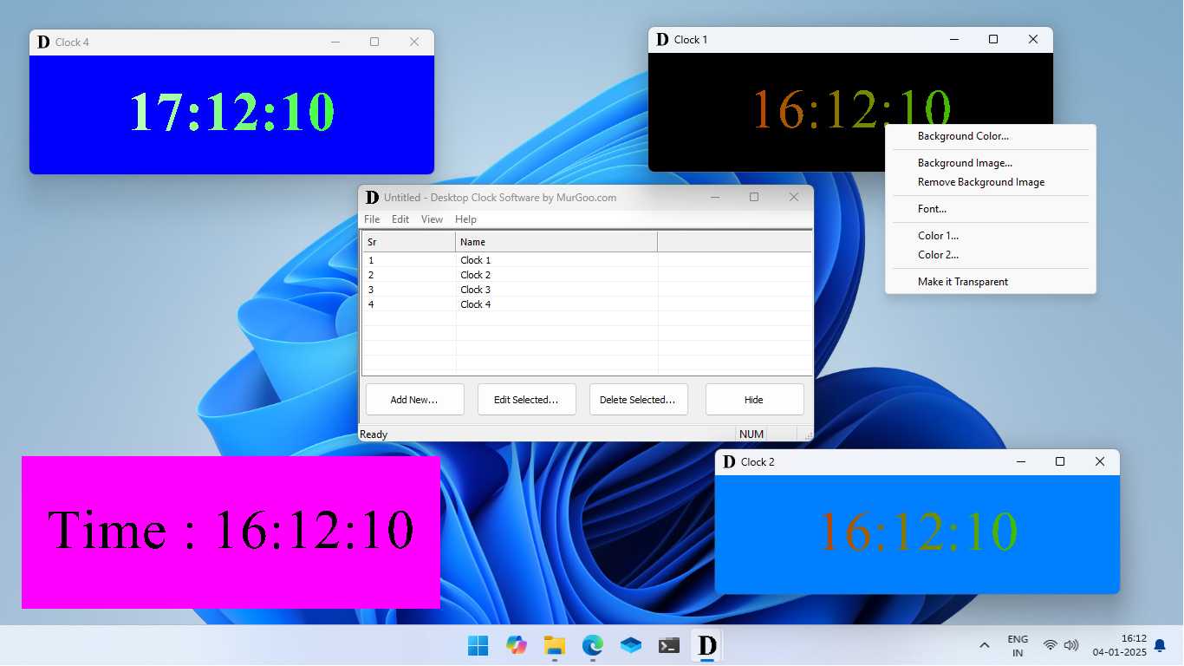Enable Make it Transparent for Clock 1
1184x666 pixels.
pyautogui.click(x=962, y=281)
